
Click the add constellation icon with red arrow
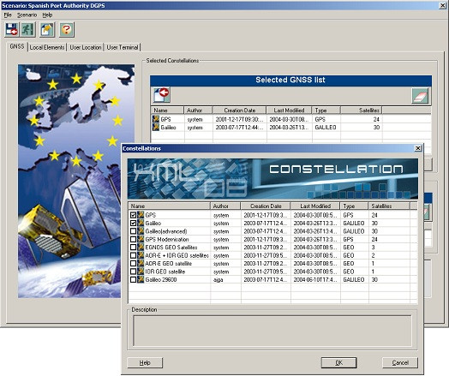tap(161, 95)
